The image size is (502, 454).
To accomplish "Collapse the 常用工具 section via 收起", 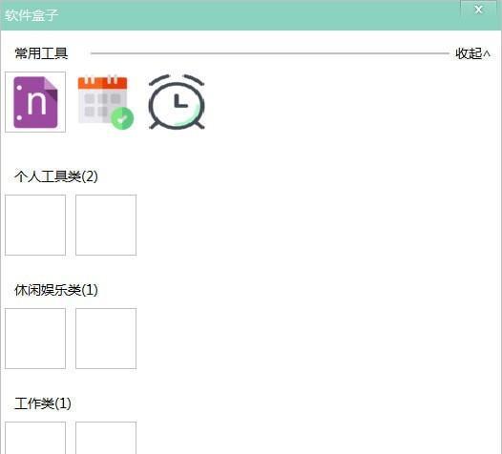I will pos(472,53).
